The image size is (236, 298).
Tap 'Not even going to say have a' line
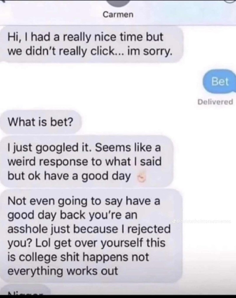(84, 201)
